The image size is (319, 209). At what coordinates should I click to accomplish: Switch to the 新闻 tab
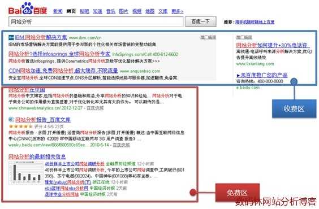pyautogui.click(x=58, y=11)
